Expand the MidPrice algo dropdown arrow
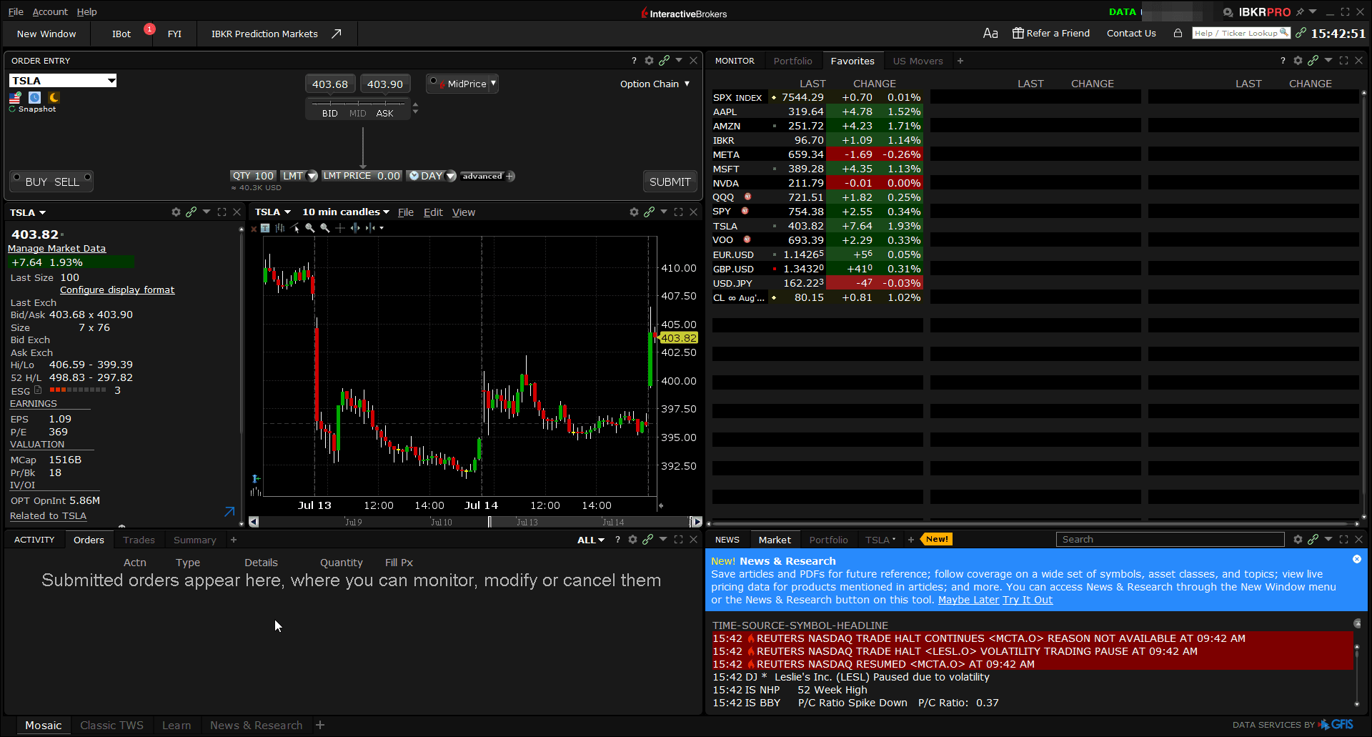Viewport: 1372px width, 737px height. pos(493,83)
